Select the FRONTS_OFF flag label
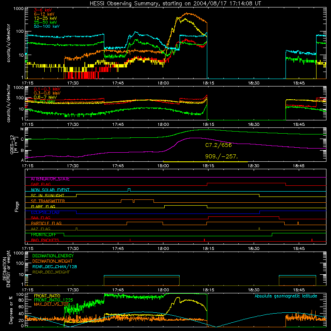The height and width of the screenshot is (331, 331). pos(43,235)
